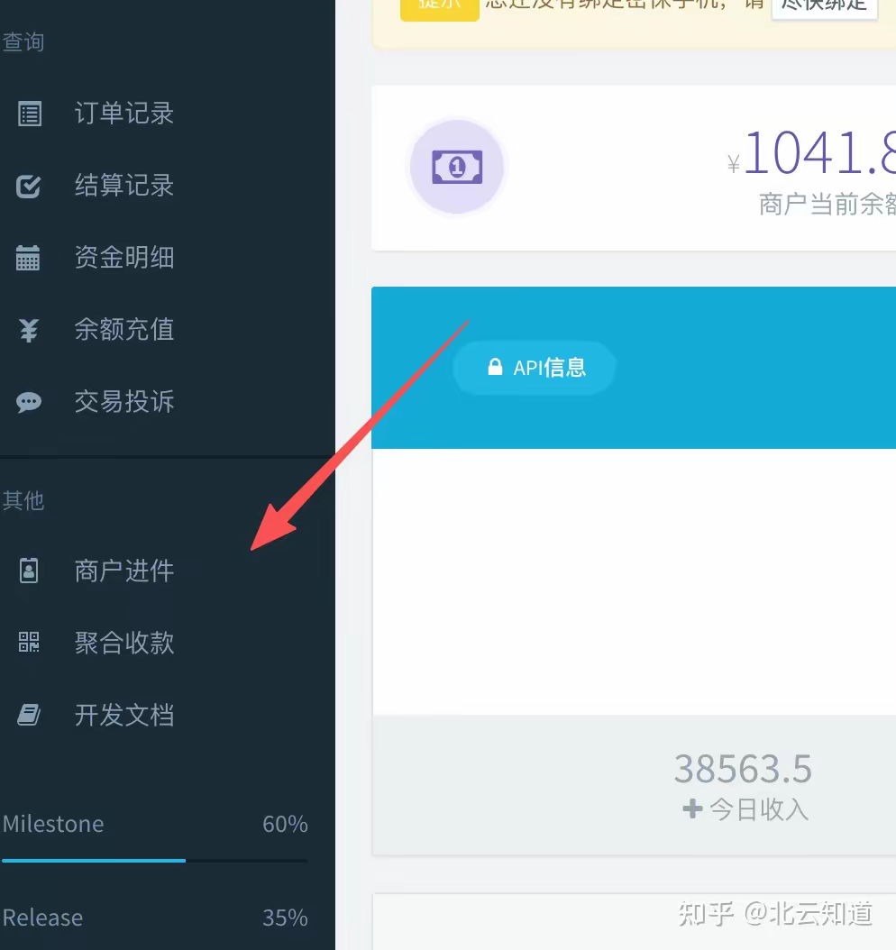Click the 开发文档 book icon
This screenshot has height=950, width=896.
[29, 716]
